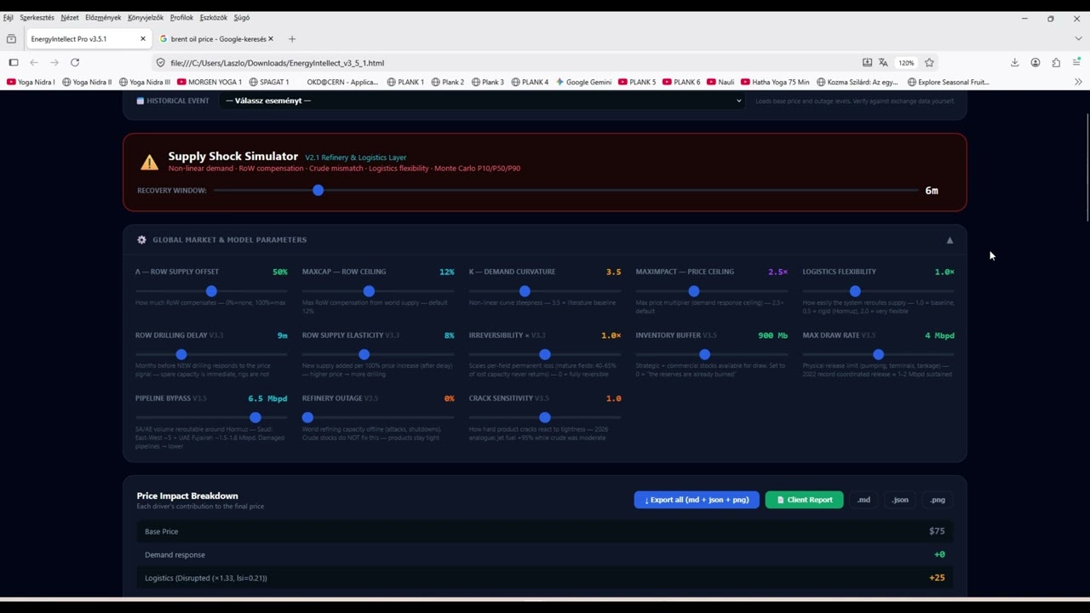1090x613 pixels.
Task: Click the 900 Mb inventory buffer value
Action: 772,335
